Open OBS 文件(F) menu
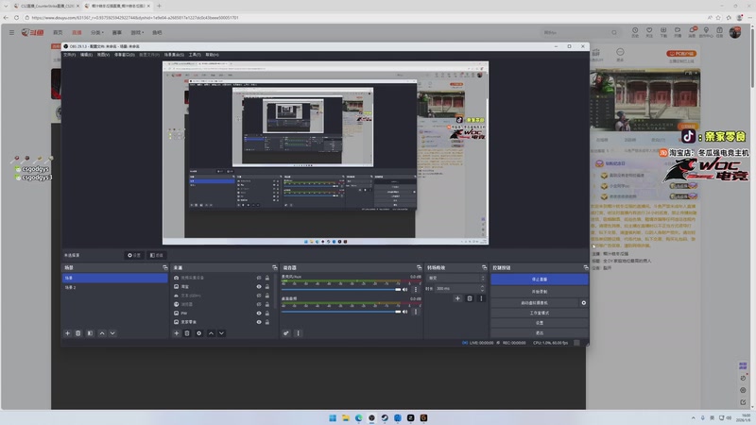 pyautogui.click(x=69, y=55)
